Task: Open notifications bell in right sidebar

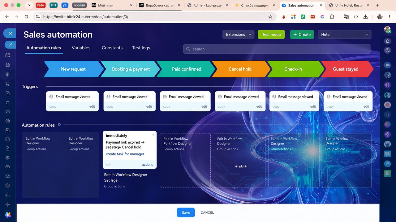Action: click(x=387, y=41)
